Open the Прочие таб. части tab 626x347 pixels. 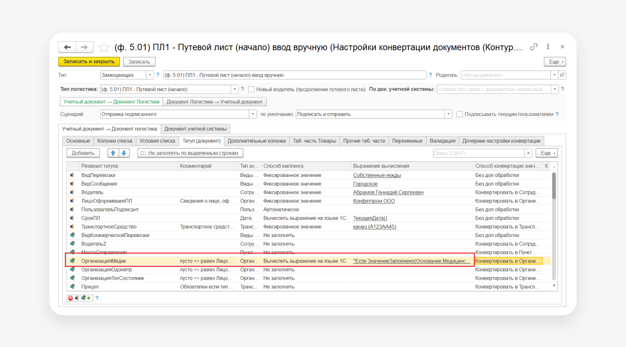coord(364,141)
